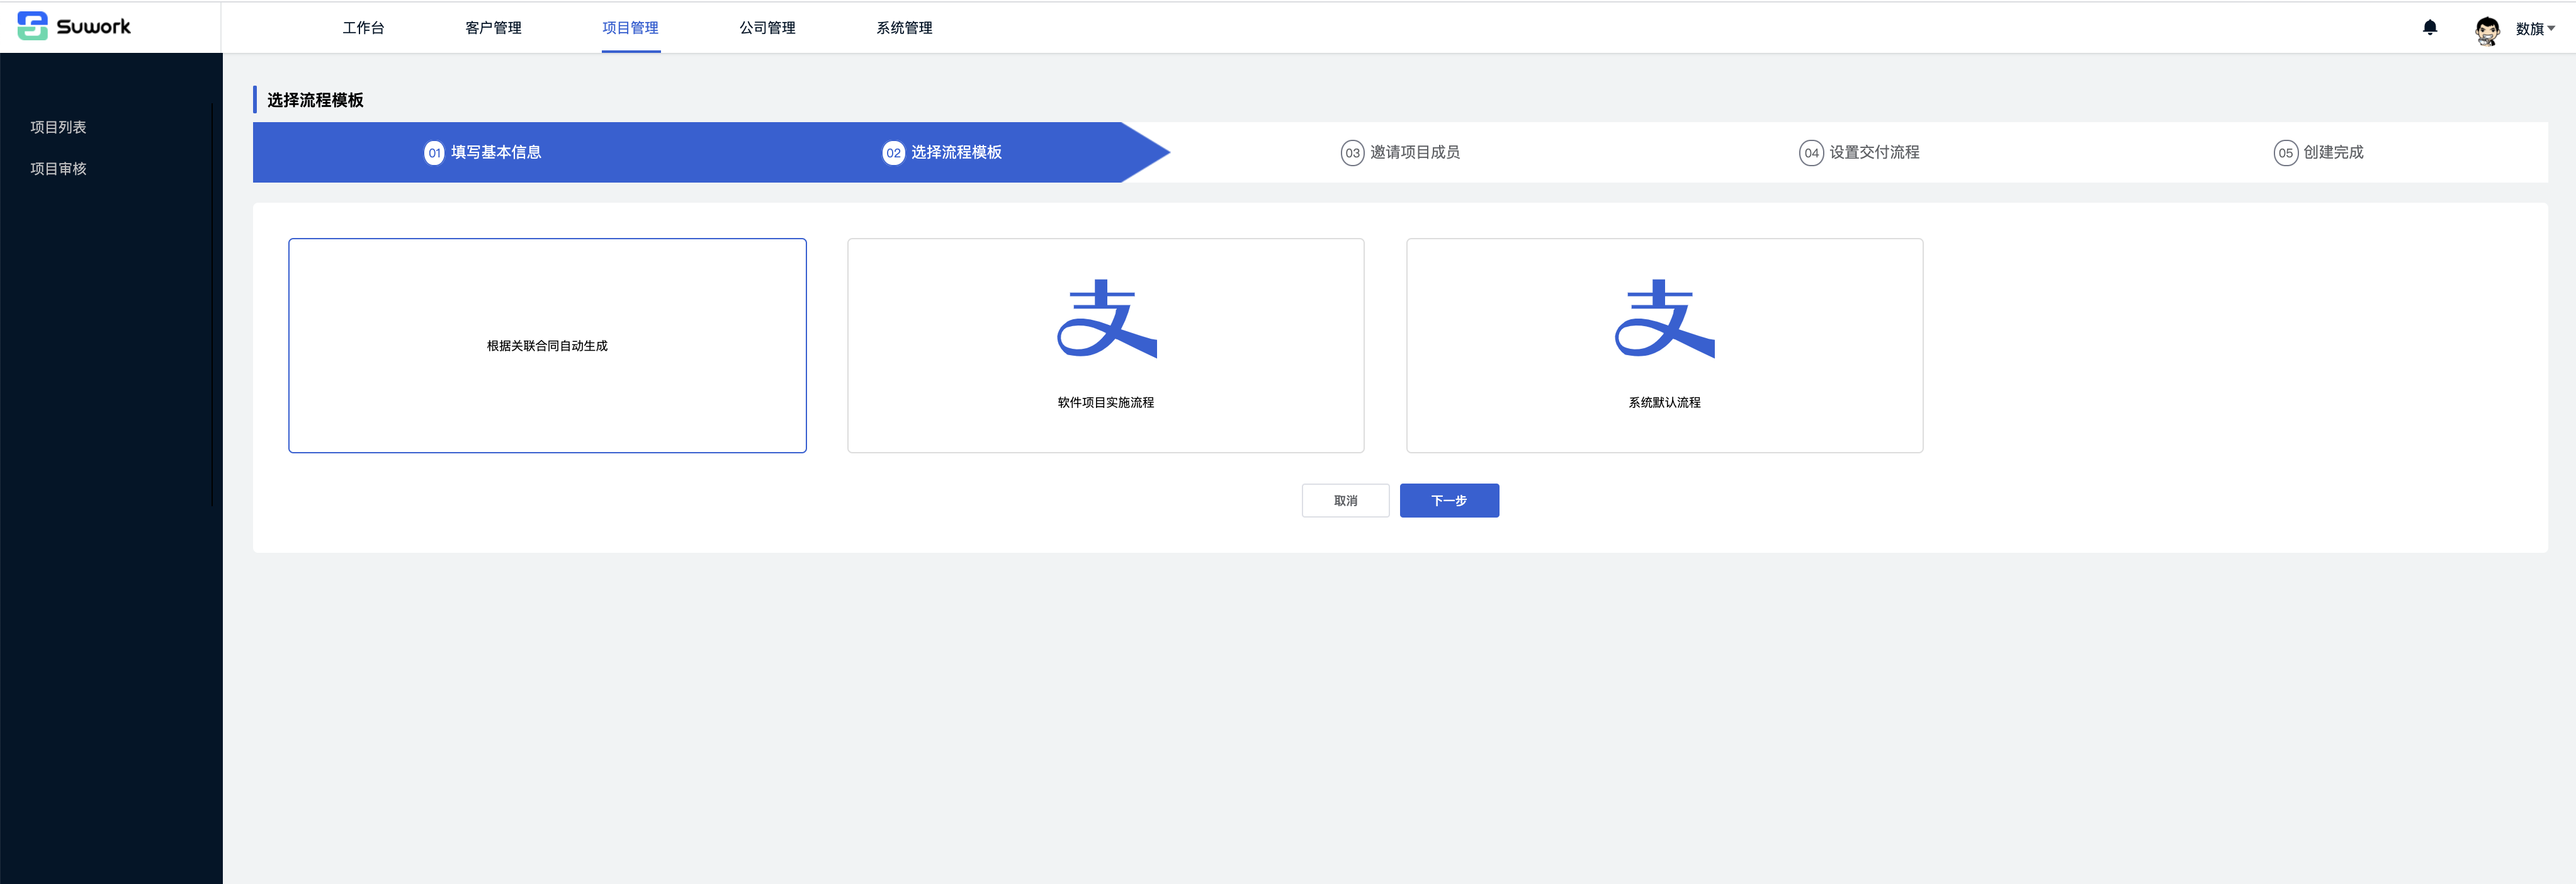Select the 系统默认流程 label
This screenshot has height=884, width=2576.
pos(1664,402)
